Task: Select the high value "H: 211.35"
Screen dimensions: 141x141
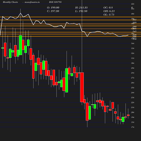Action: [81, 8]
